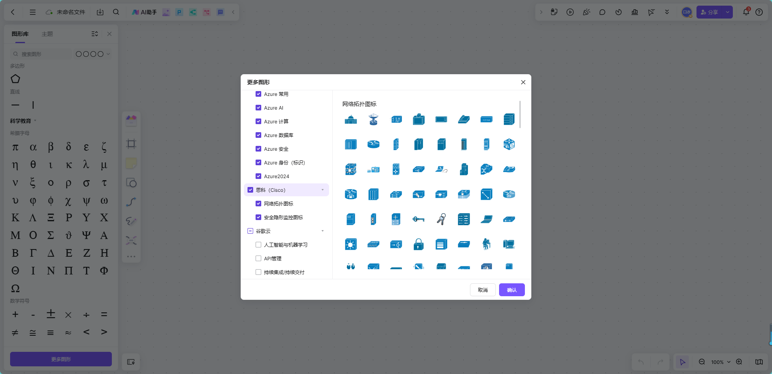Select the pentagon polygon shape
The height and width of the screenshot is (374, 772).
15,79
